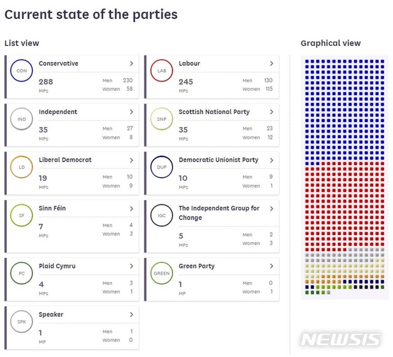Click the DUP party circle badge
The image size is (393, 357).
[x=161, y=167]
